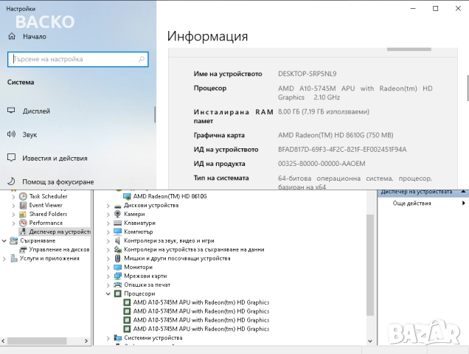Screen dimensions: 469x354
Task: Click the Процесори chip icon
Action: click(118, 294)
